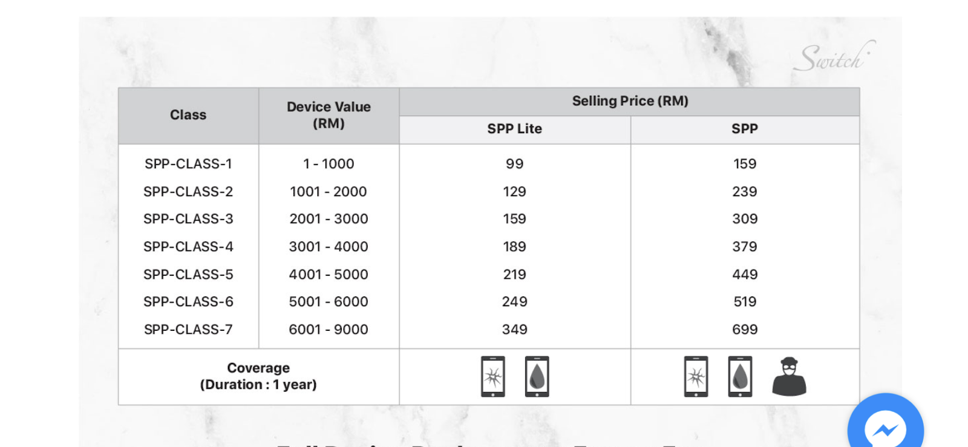This screenshot has width=968, height=447.
Task: Click the SPP-CLASS-1 row label
Action: pyautogui.click(x=188, y=163)
